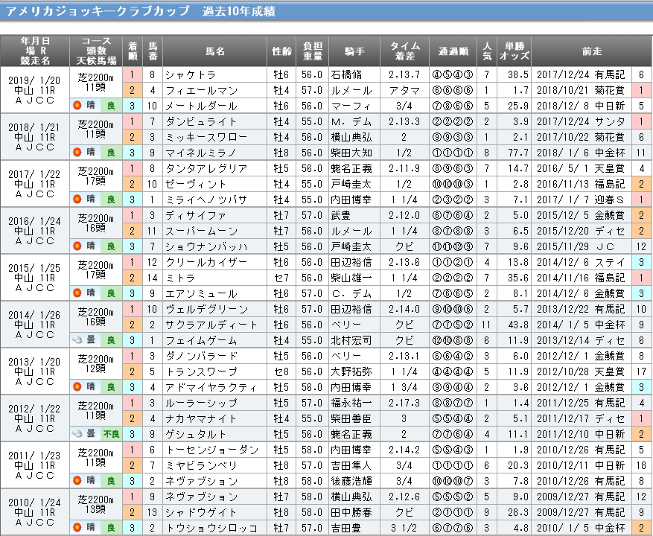Click the sunny weather icon for the 2017 race
Viewport: 653px width, 536px height.
pos(77,200)
